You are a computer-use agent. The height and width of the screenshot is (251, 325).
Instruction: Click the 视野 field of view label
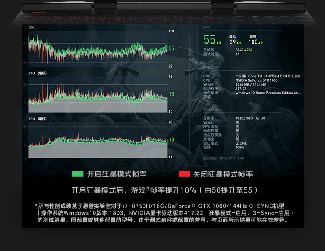[207, 147]
